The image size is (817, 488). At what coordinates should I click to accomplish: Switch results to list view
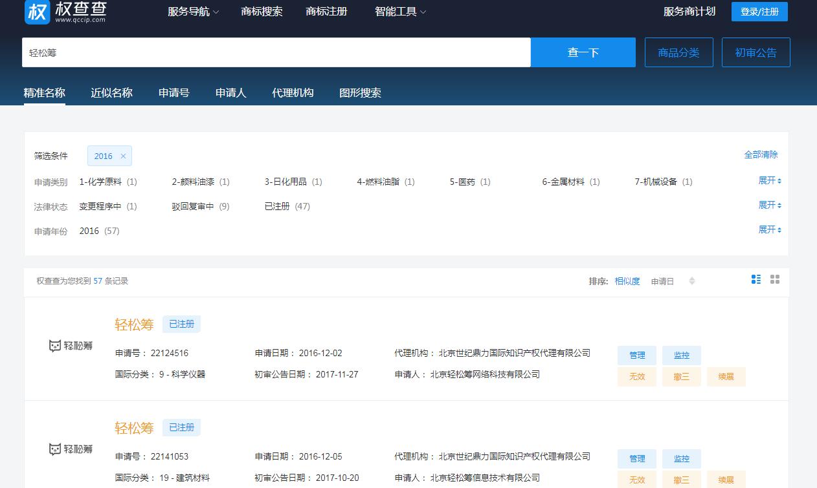pos(756,280)
